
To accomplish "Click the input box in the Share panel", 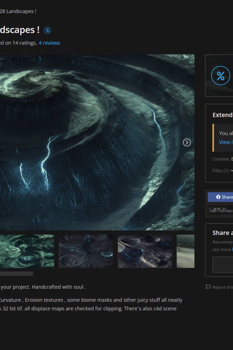I will tap(223, 264).
